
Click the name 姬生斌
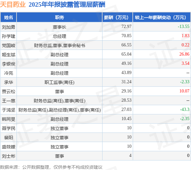click(9, 54)
